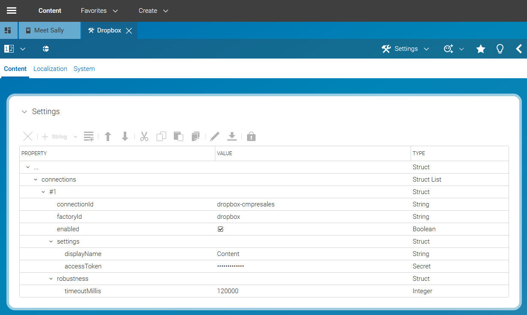Uncheck the enabled Boolean checkbox
Image resolution: width=527 pixels, height=315 pixels.
pyautogui.click(x=220, y=229)
